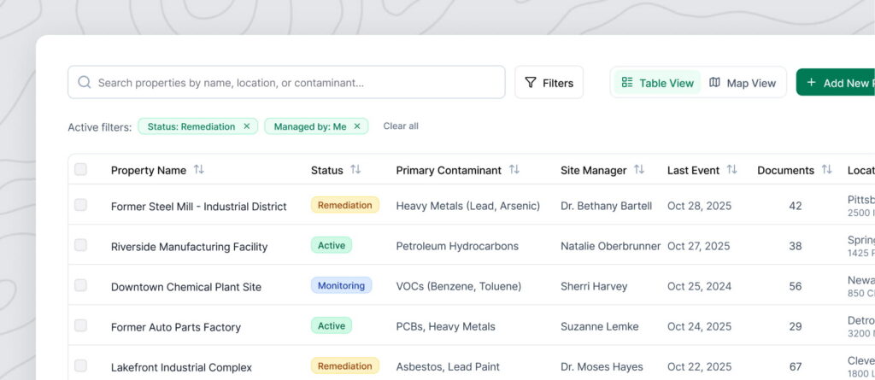This screenshot has width=875, height=380.
Task: Remove the Status: Remediation filter chip
Action: coord(247,126)
